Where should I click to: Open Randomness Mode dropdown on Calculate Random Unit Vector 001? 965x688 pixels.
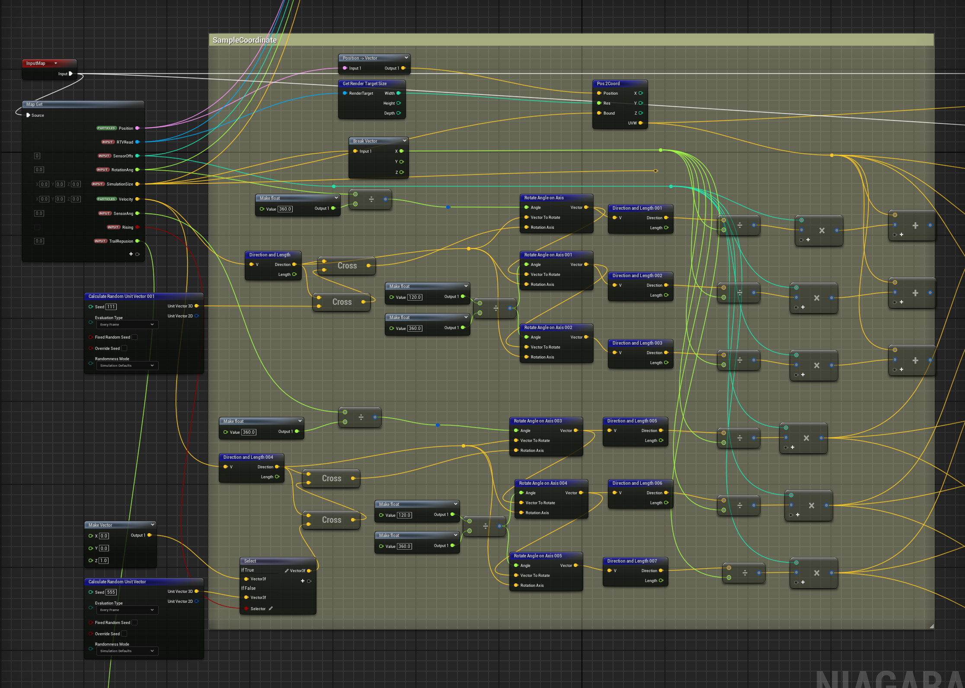click(x=127, y=366)
